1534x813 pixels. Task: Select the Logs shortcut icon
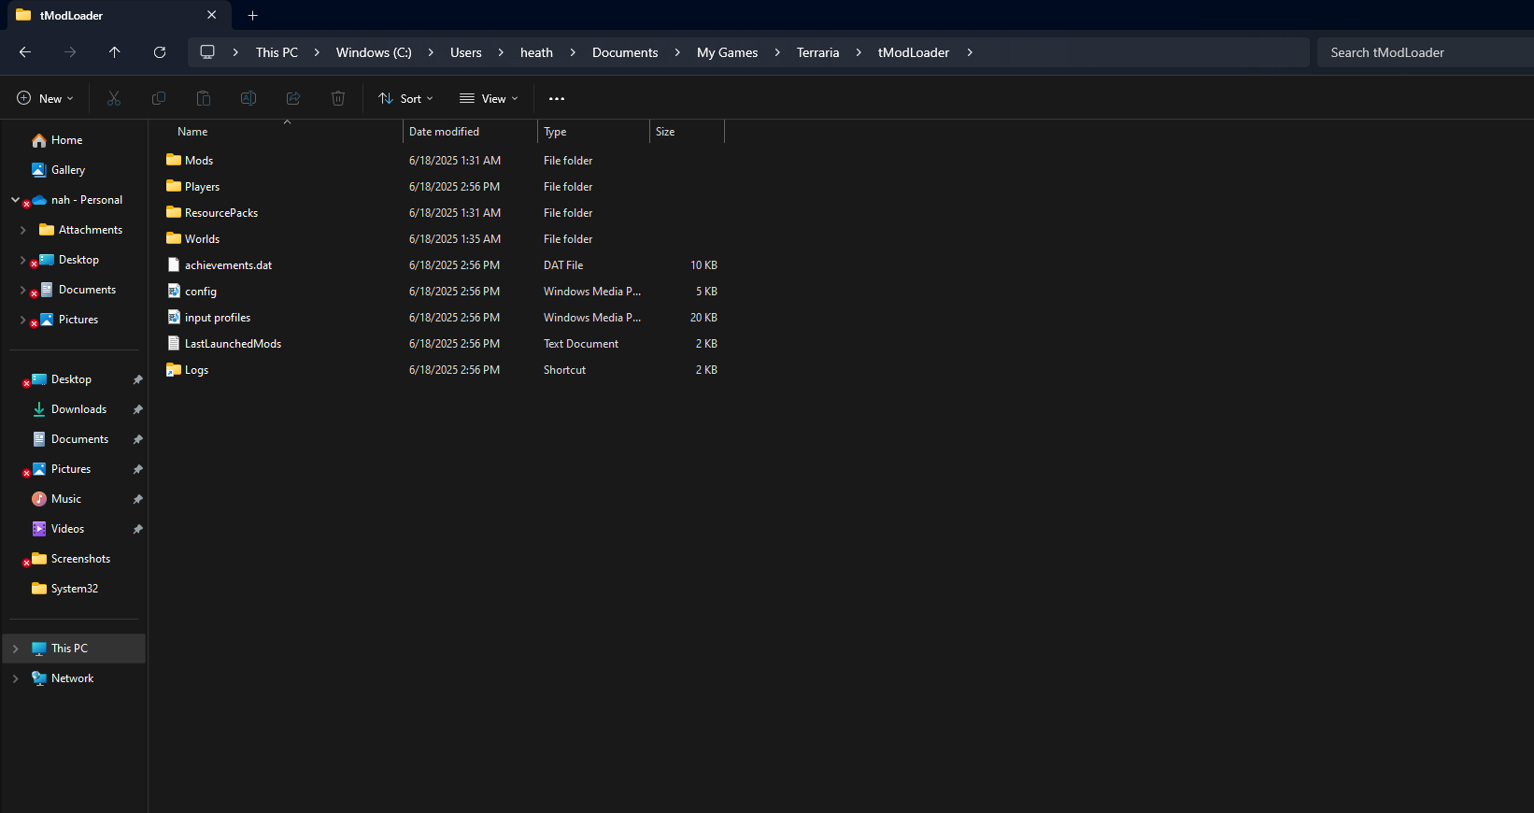[x=174, y=369]
